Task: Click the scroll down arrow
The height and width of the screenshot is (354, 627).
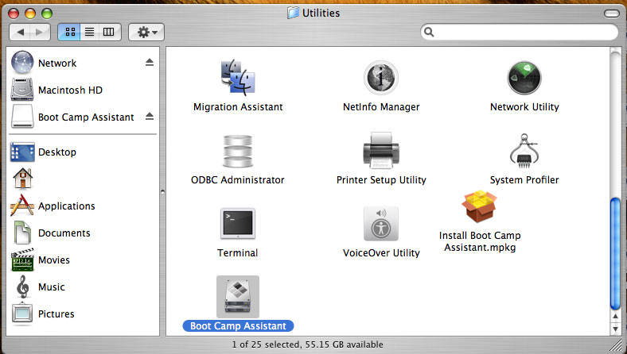Action: (x=615, y=329)
